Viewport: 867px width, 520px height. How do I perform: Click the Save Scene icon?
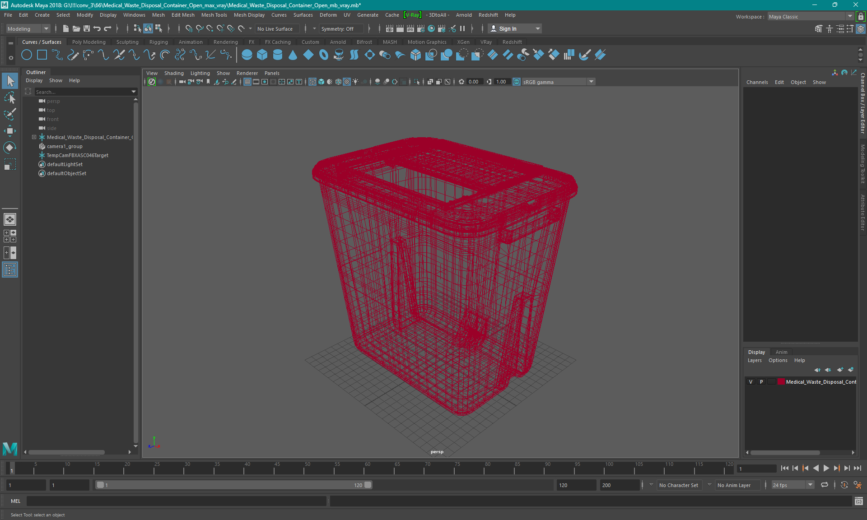(x=86, y=29)
